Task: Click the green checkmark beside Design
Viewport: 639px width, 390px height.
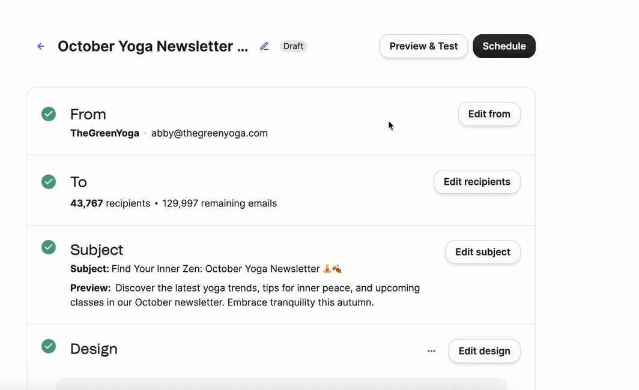Action: (49, 346)
